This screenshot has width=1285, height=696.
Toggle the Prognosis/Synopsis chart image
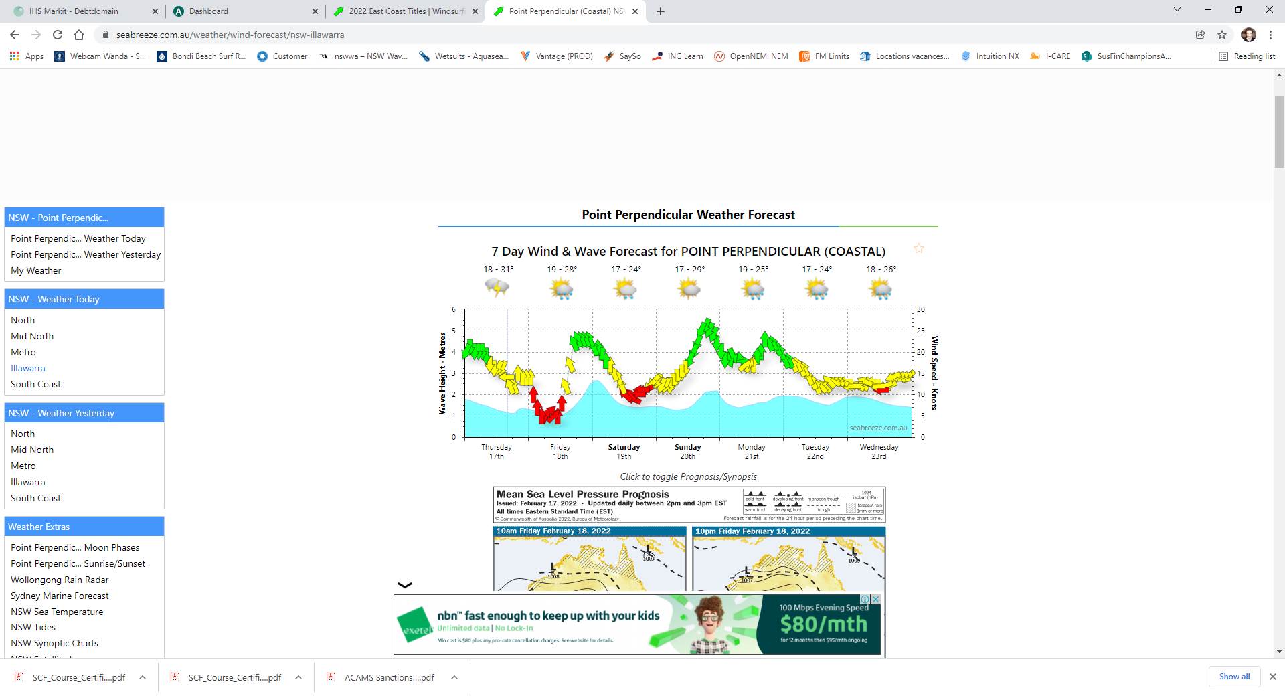click(x=689, y=539)
